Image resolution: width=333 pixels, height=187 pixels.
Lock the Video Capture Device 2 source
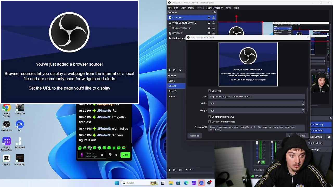pos(213,23)
